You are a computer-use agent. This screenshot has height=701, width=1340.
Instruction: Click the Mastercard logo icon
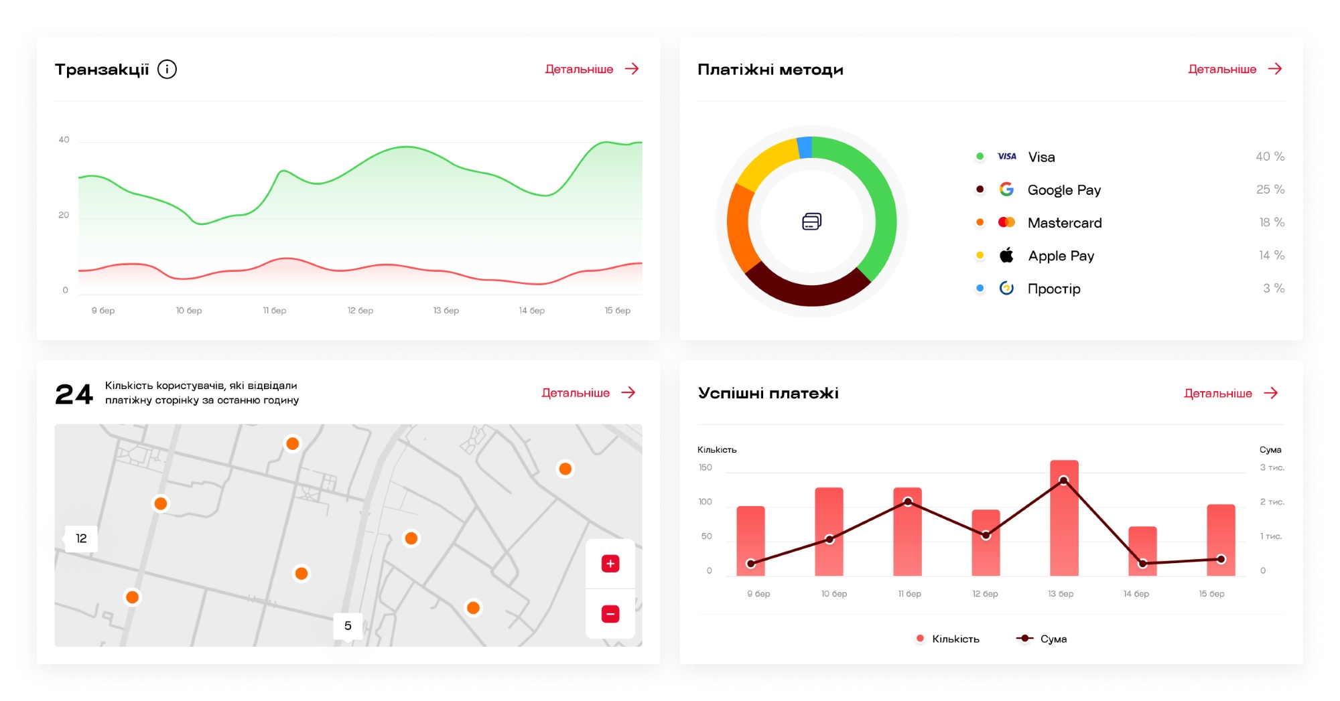(x=1006, y=222)
